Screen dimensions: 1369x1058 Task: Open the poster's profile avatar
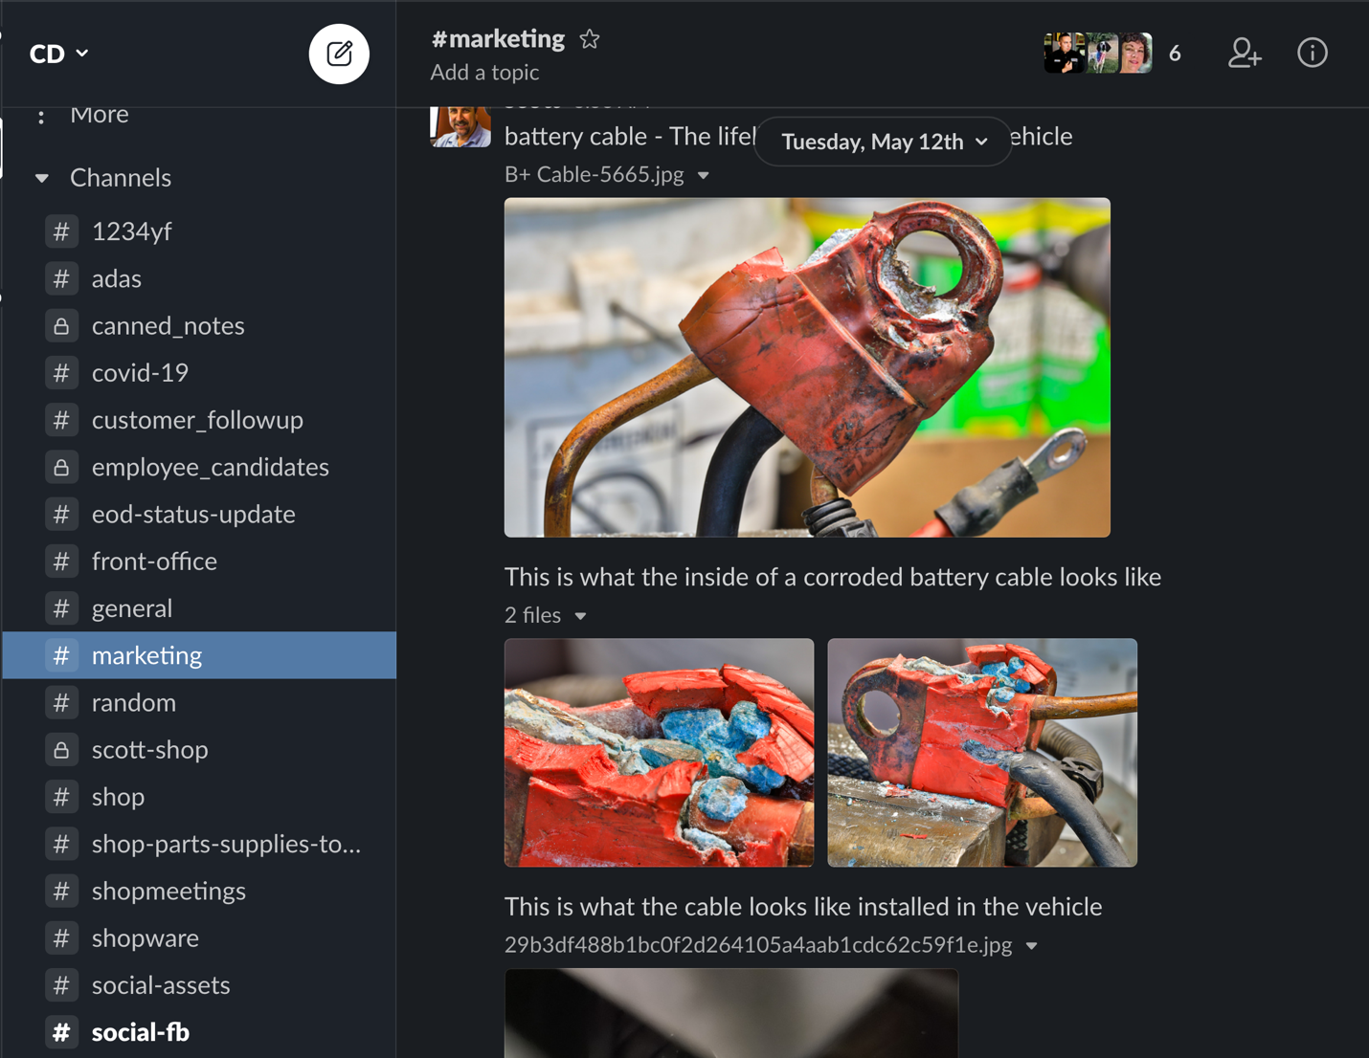[460, 126]
